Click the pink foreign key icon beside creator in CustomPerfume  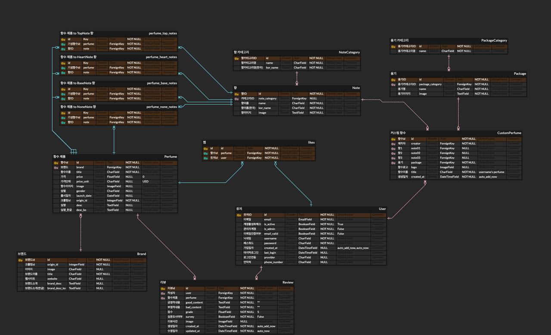[393, 144]
